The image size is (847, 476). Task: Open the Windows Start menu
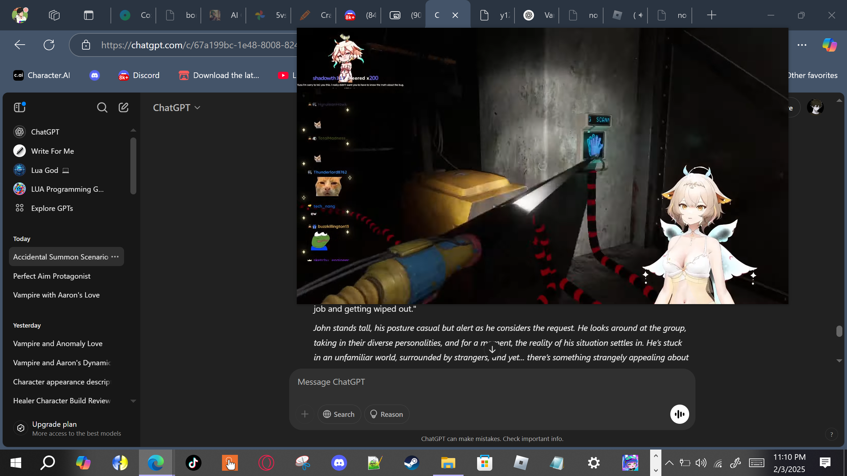pyautogui.click(x=16, y=463)
